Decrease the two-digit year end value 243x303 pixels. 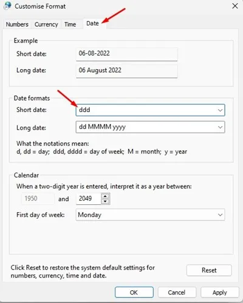click(x=105, y=201)
